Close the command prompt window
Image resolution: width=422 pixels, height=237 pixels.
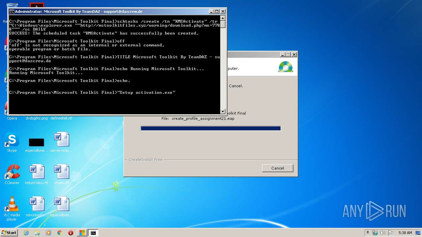pyautogui.click(x=223, y=11)
